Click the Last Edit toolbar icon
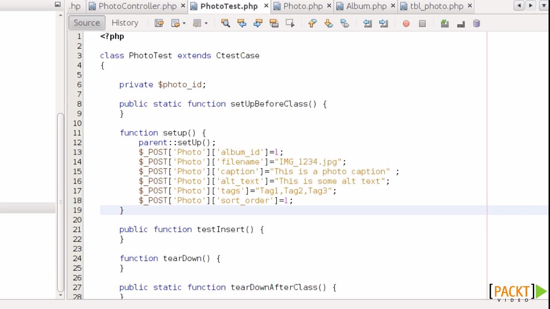This screenshot has height=309, width=550. tap(159, 23)
